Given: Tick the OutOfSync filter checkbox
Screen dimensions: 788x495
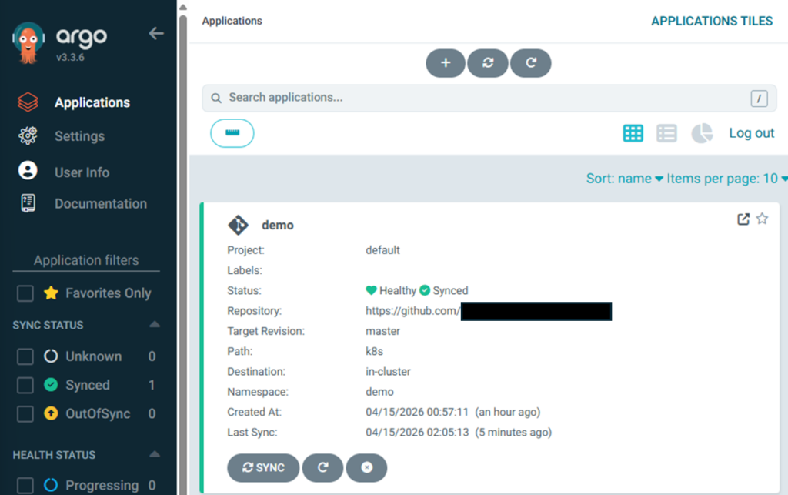Looking at the screenshot, I should 25,414.
